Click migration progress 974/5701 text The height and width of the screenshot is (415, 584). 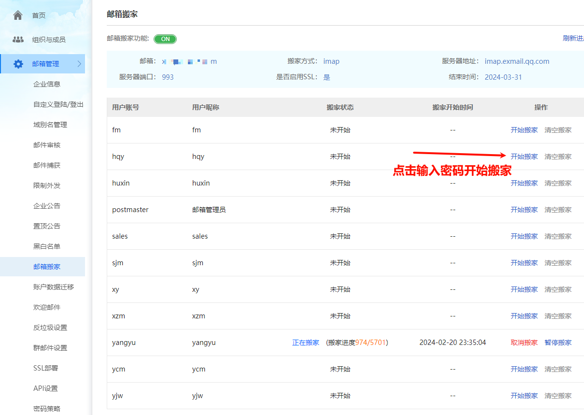[x=370, y=343]
